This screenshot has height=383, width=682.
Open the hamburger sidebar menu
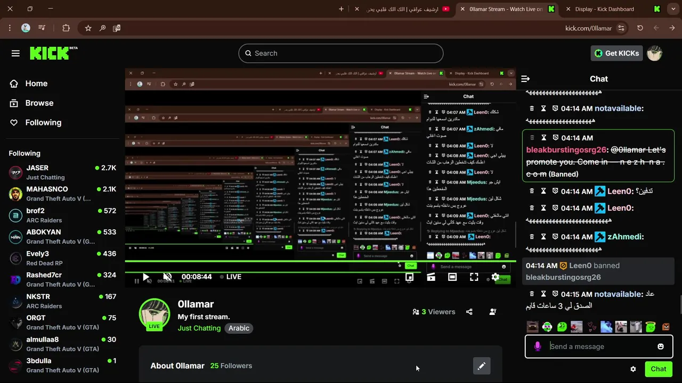click(x=15, y=53)
